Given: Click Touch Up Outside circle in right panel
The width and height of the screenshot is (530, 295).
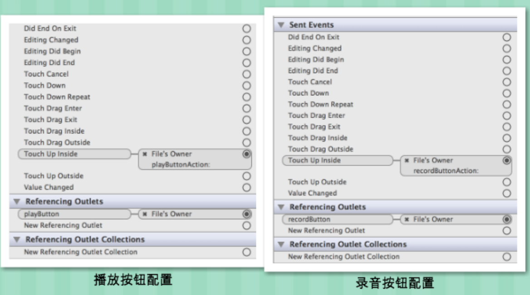Looking at the screenshot, I should 506,182.
